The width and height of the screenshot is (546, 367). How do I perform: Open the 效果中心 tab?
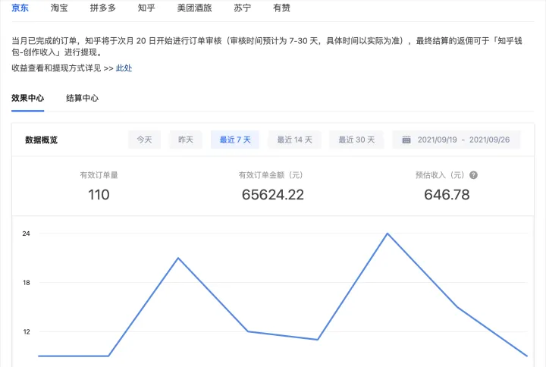coord(27,98)
